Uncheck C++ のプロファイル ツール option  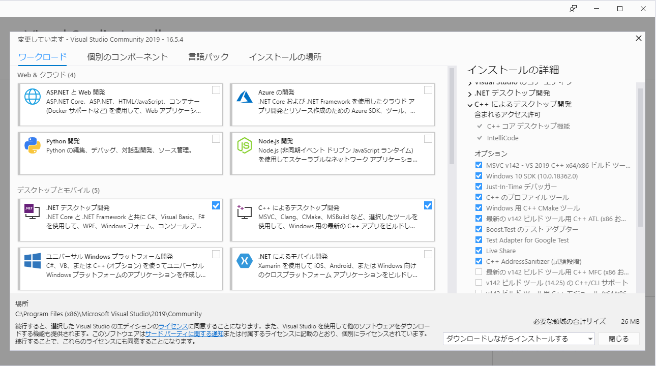tap(479, 197)
